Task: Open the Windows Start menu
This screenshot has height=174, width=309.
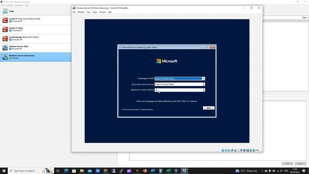Action: pyautogui.click(x=4, y=171)
